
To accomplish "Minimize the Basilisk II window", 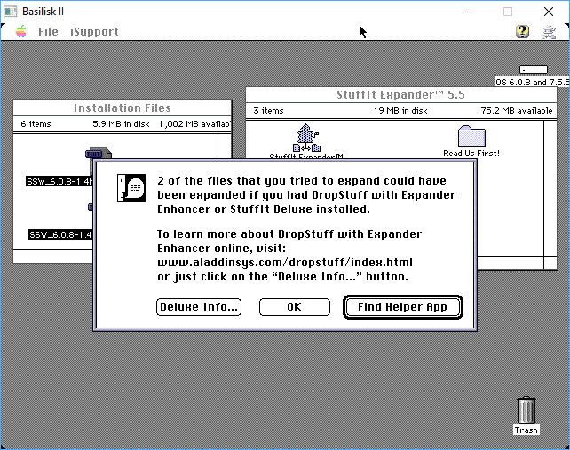I will coord(468,12).
